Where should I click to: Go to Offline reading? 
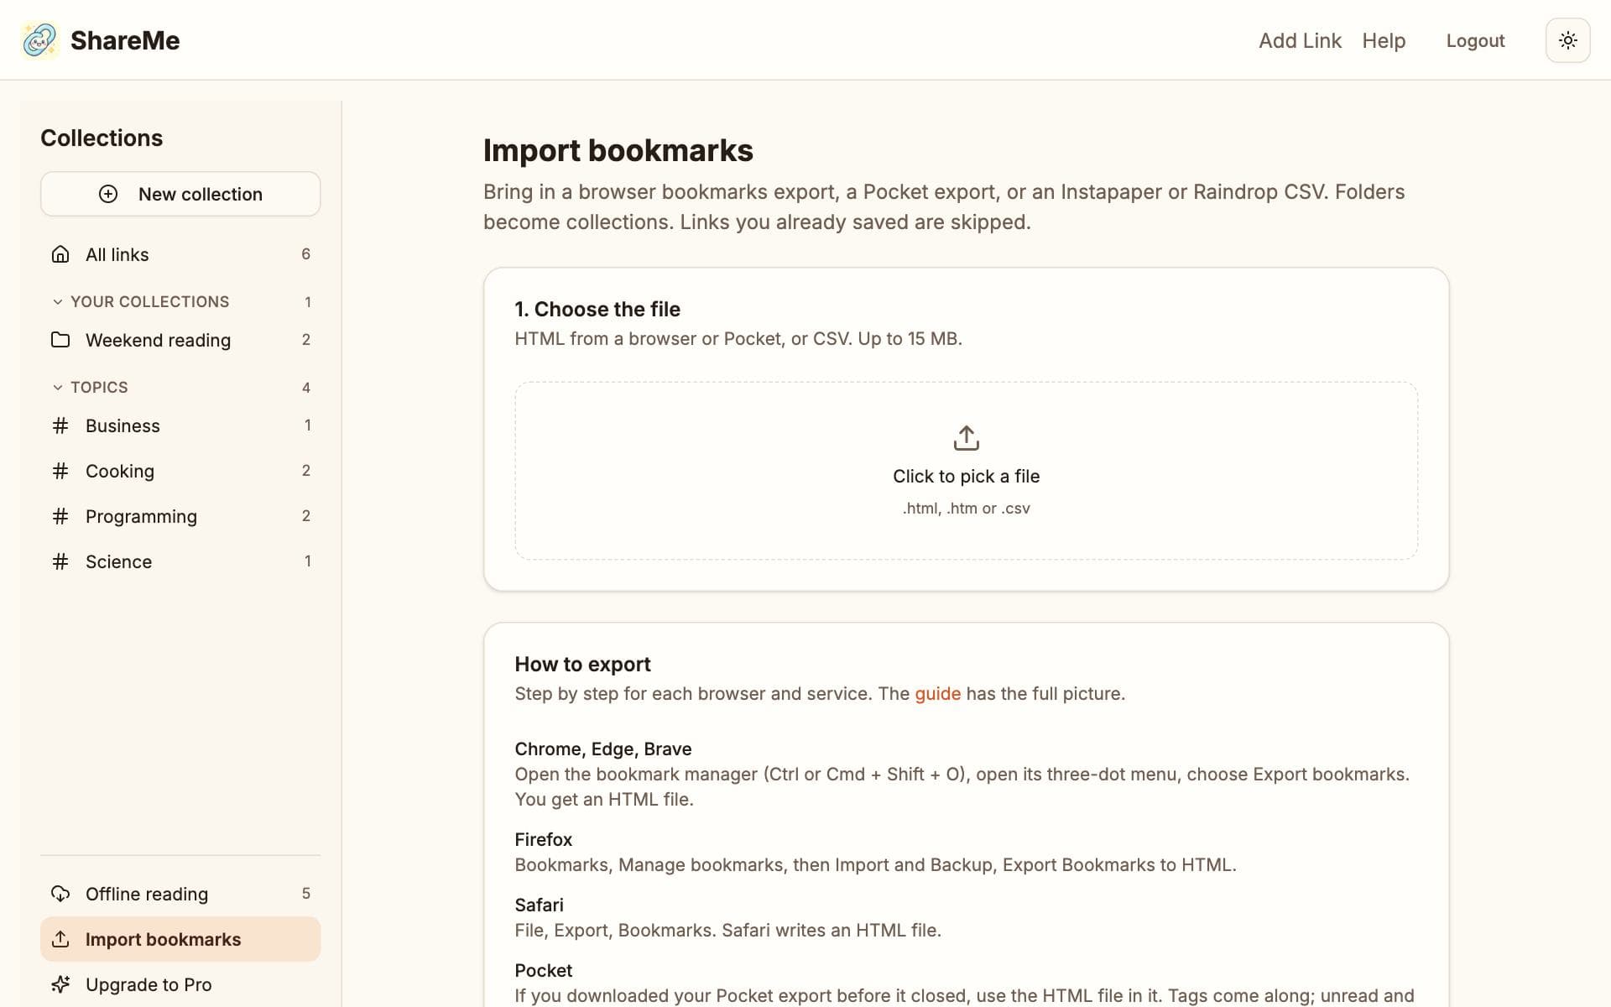[180, 894]
